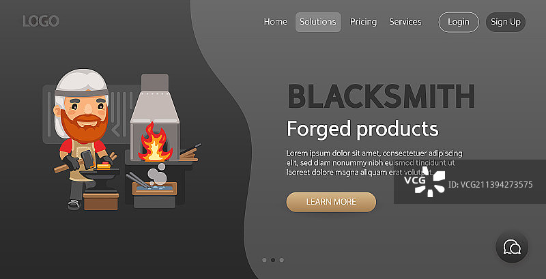Click the water quenching trough

155,188
